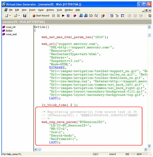This screenshot has width=153, height=157.
Task: Run the script with the play arrow
Action: coord(63,16)
